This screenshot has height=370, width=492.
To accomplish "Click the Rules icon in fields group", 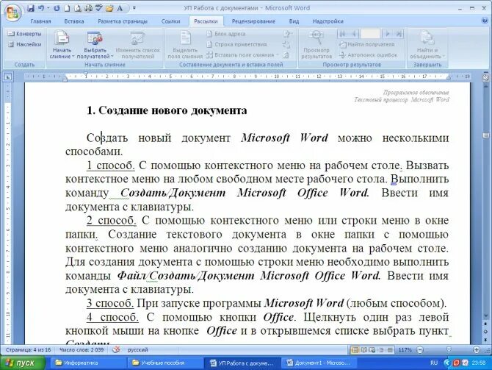I will pyautogui.click(x=287, y=34).
